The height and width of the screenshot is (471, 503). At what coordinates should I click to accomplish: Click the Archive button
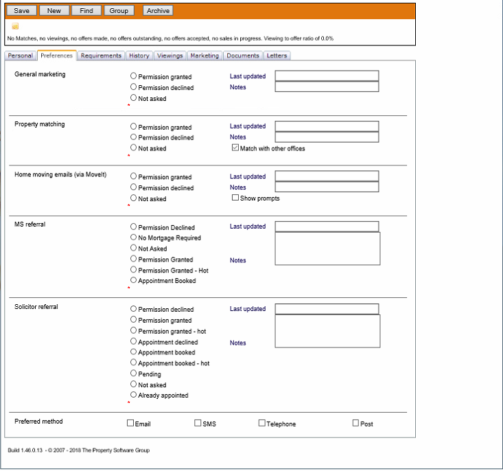click(x=158, y=10)
